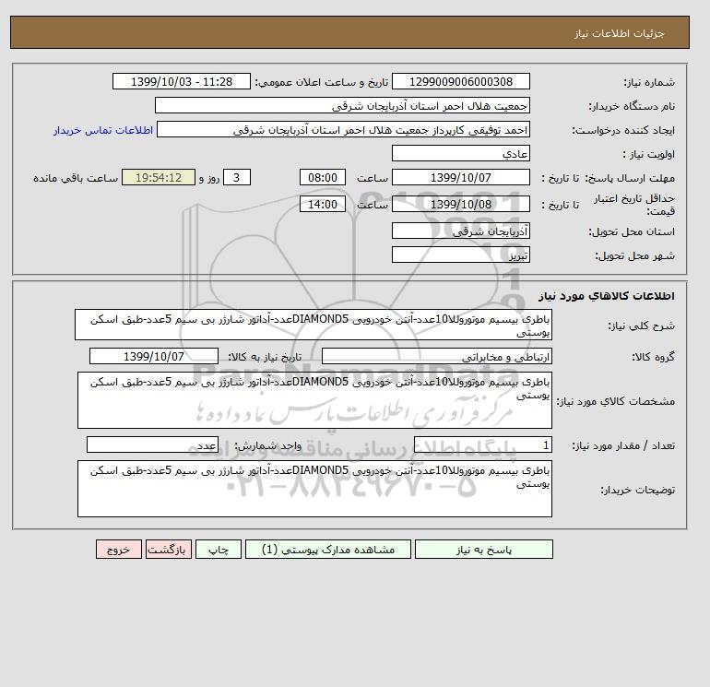Click price validity date 1399/10/08 field
710x687 pixels.
pos(460,204)
